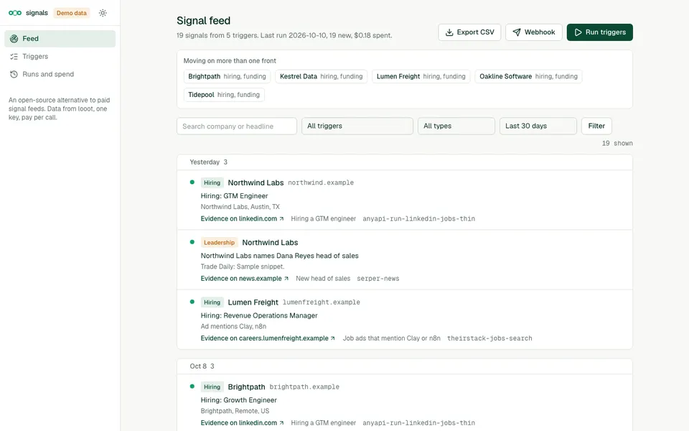
Task: Click the Hiring tag on Northwind Labs row
Action: click(212, 182)
